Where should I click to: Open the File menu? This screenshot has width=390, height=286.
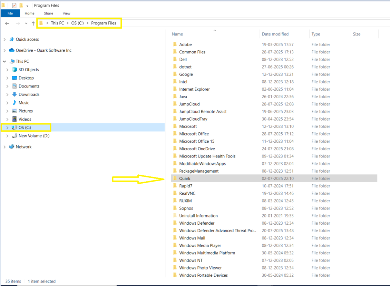coord(10,13)
